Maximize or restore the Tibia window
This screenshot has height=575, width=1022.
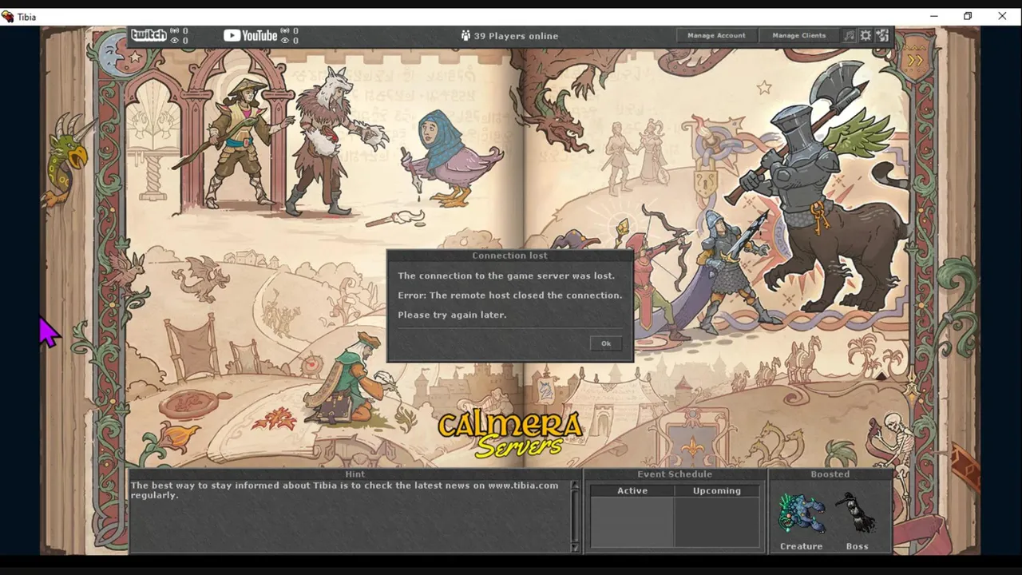pyautogui.click(x=968, y=16)
